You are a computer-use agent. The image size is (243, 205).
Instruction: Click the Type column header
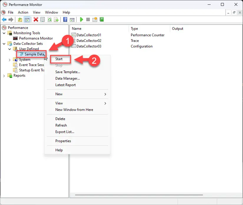click(x=134, y=29)
